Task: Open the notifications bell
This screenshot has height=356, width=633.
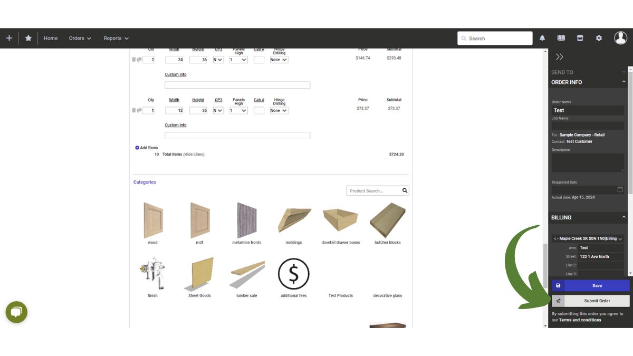Action: (x=542, y=39)
